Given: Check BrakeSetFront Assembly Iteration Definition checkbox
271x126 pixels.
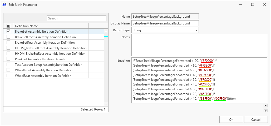Looking at the screenshot, I should pos(8,37).
